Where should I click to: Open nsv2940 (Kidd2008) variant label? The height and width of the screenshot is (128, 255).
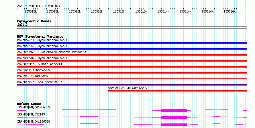[x=33, y=76]
